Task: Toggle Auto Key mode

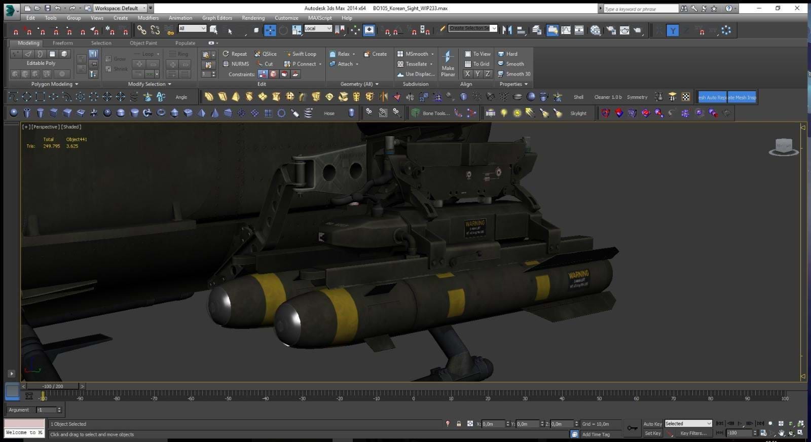Action: (x=652, y=424)
